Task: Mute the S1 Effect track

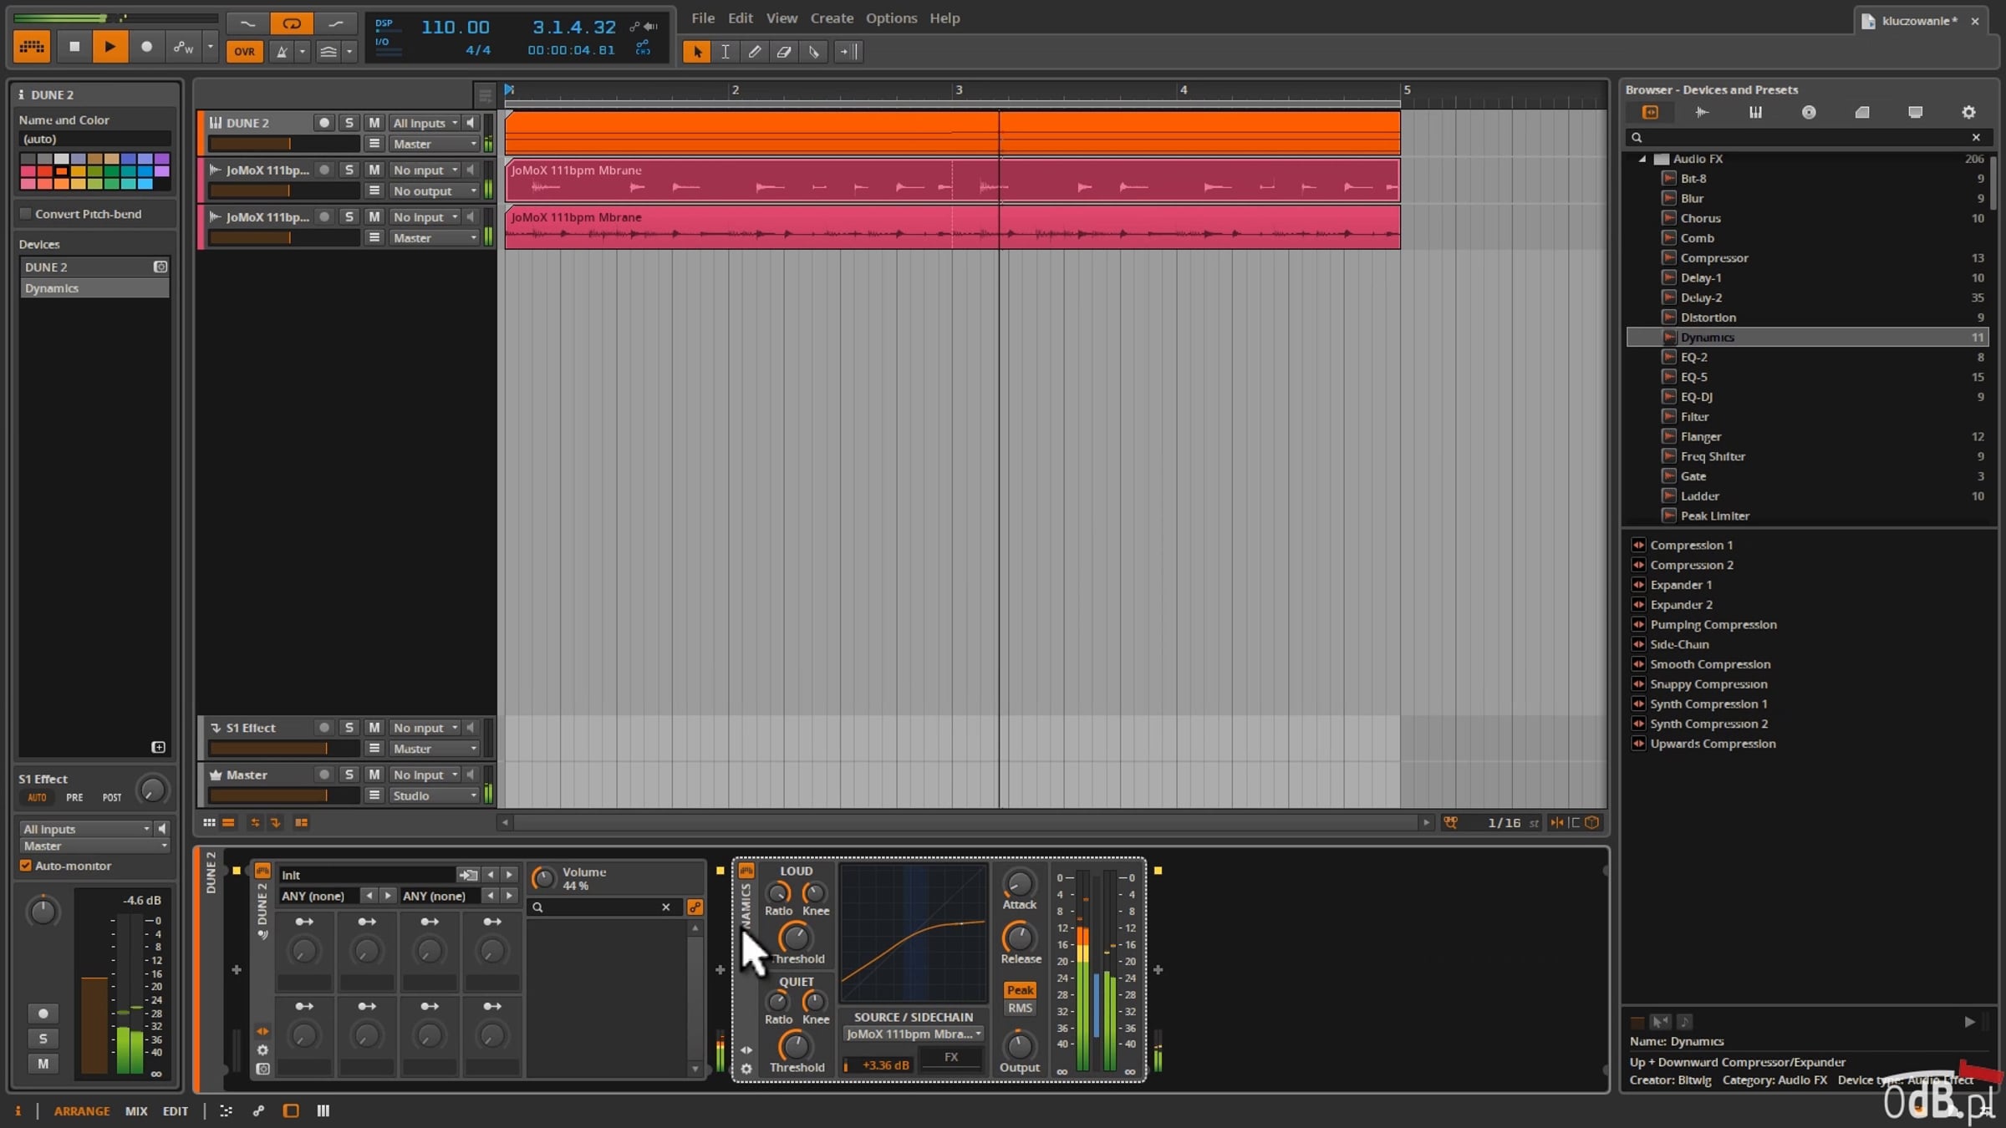Action: 374,728
